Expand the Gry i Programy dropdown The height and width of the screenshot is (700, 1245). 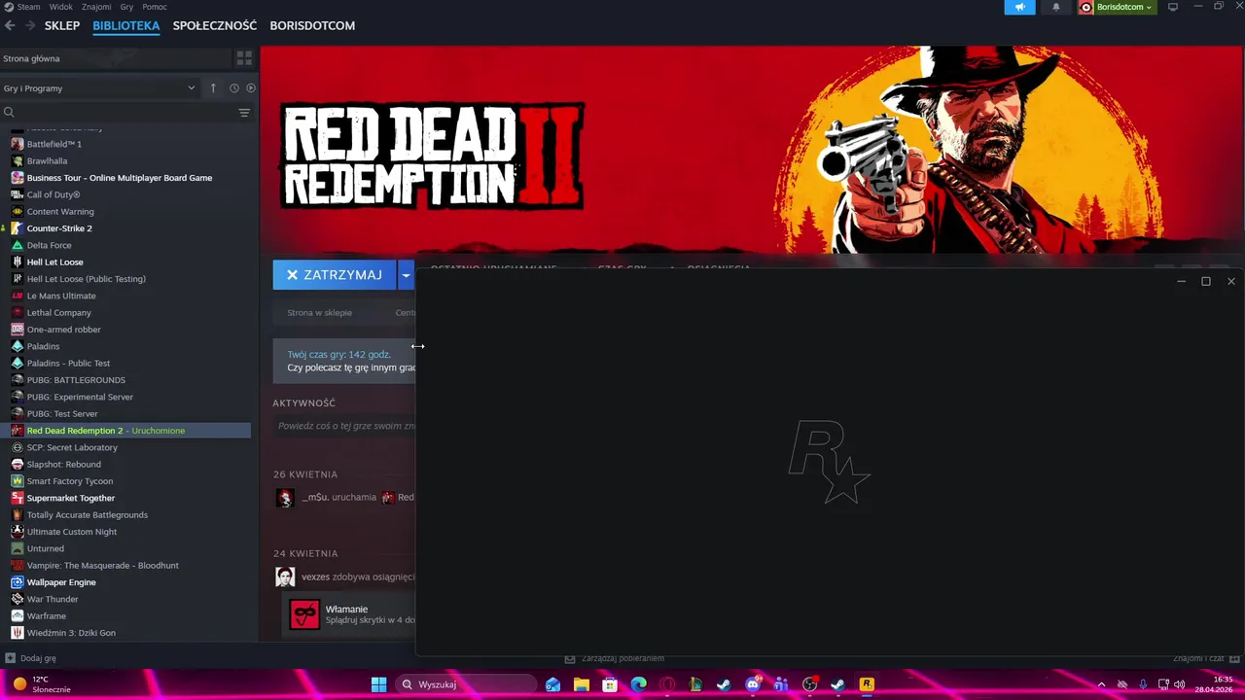coord(99,87)
